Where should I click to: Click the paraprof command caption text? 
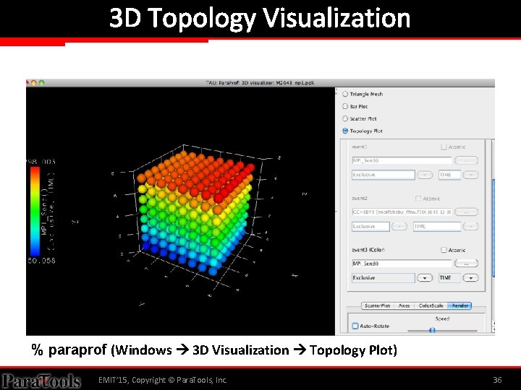(x=214, y=350)
